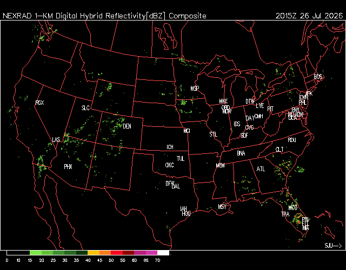
Task: Click the white 70 dBZ legend block
Action: (x=163, y=253)
